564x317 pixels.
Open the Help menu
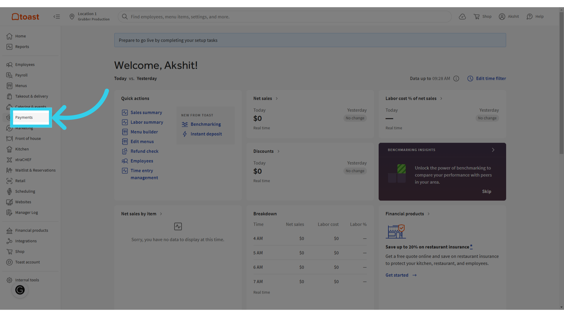coord(535,17)
